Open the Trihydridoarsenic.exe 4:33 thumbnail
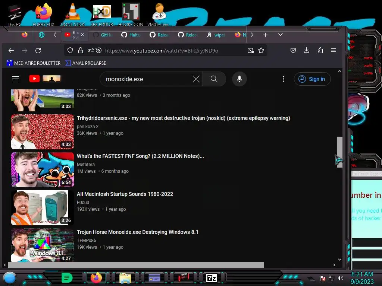 pos(43,132)
